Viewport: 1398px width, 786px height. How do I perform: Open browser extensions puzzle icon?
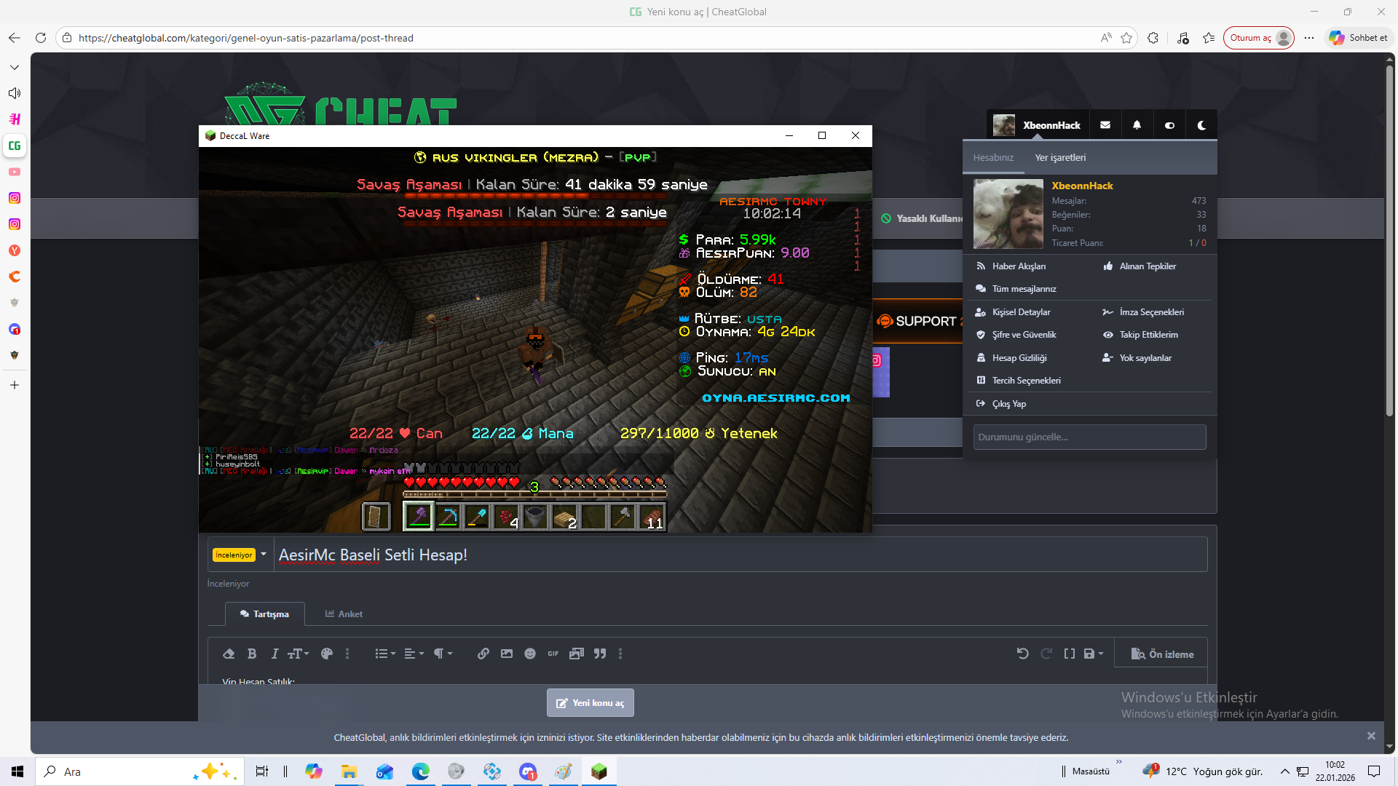(1153, 38)
